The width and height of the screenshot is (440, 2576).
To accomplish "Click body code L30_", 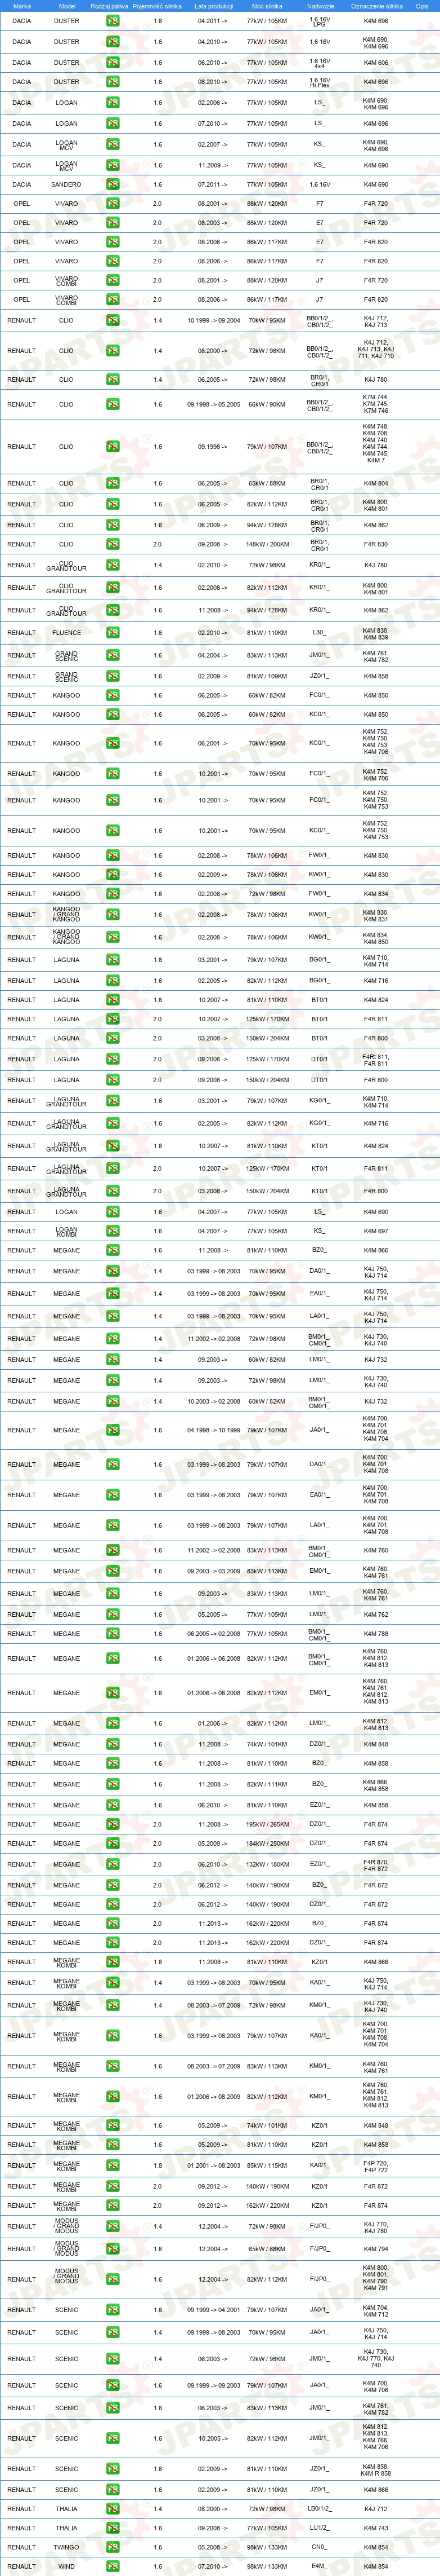I will pos(319,633).
